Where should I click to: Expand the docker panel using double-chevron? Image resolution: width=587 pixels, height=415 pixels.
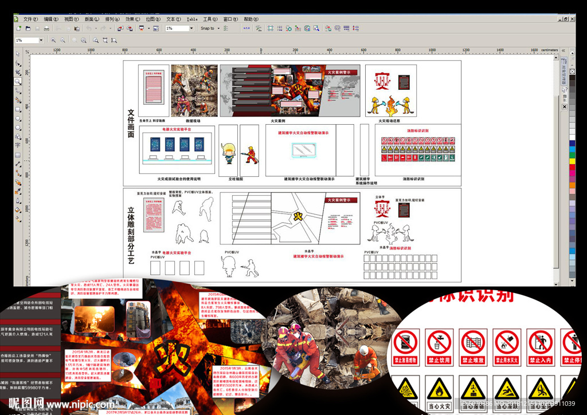pyautogui.click(x=563, y=50)
